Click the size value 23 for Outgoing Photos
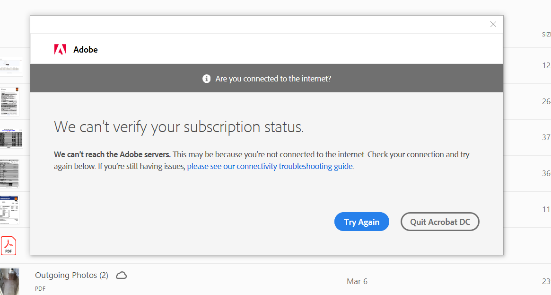Screen dimensions: 551x295 click(x=546, y=281)
